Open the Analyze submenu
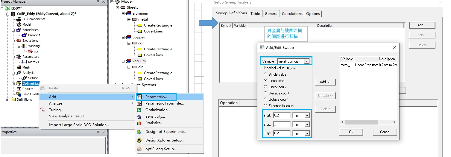The height and width of the screenshot is (157, 451). click(x=87, y=103)
